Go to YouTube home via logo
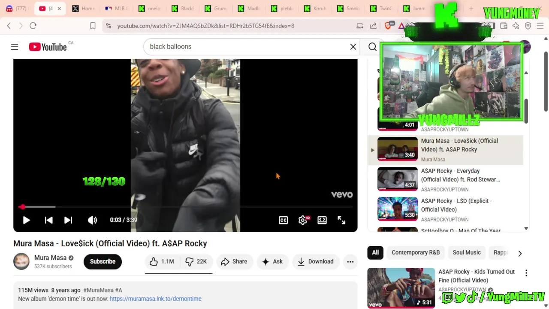549x309 pixels. (48, 47)
